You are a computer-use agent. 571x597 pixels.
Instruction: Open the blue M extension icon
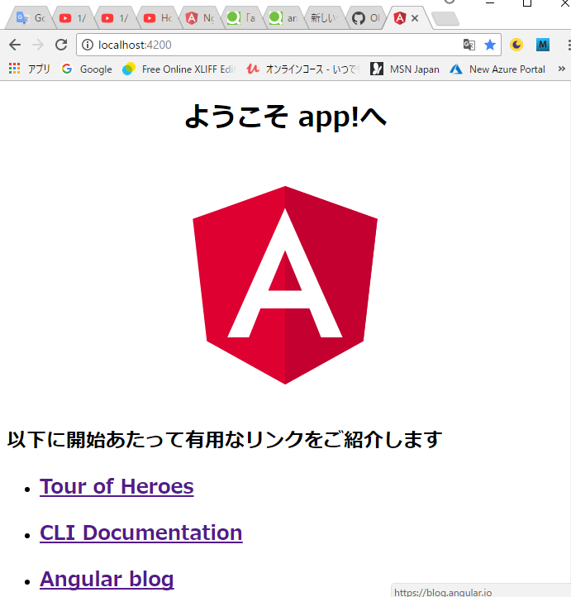[543, 45]
